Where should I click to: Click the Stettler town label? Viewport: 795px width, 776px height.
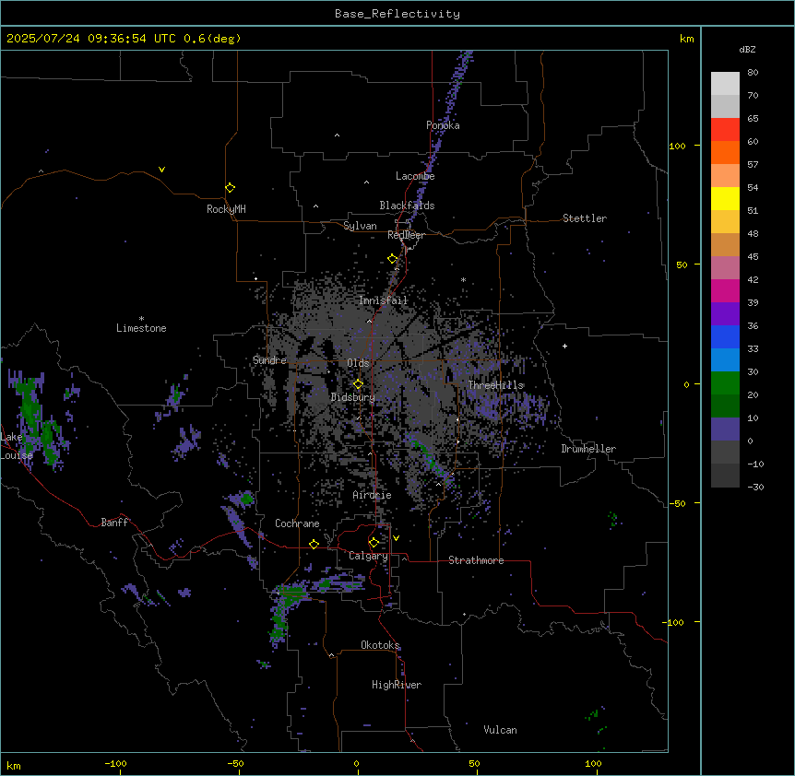(x=585, y=218)
